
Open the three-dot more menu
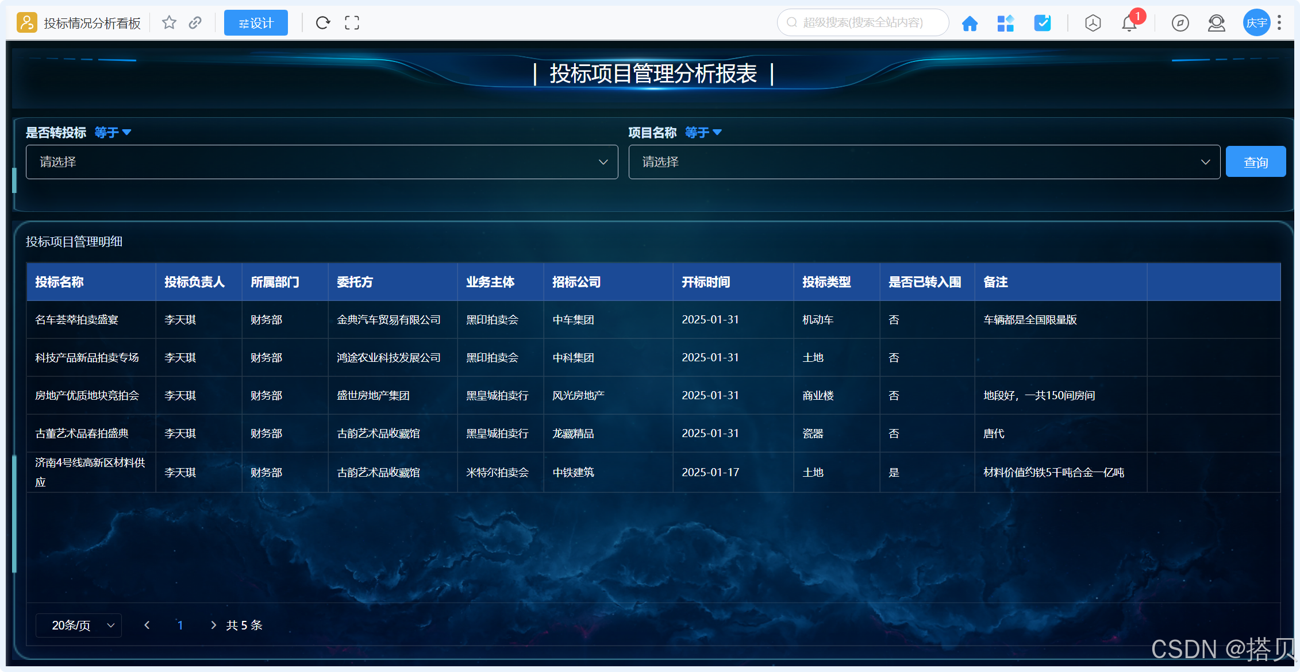(1279, 23)
